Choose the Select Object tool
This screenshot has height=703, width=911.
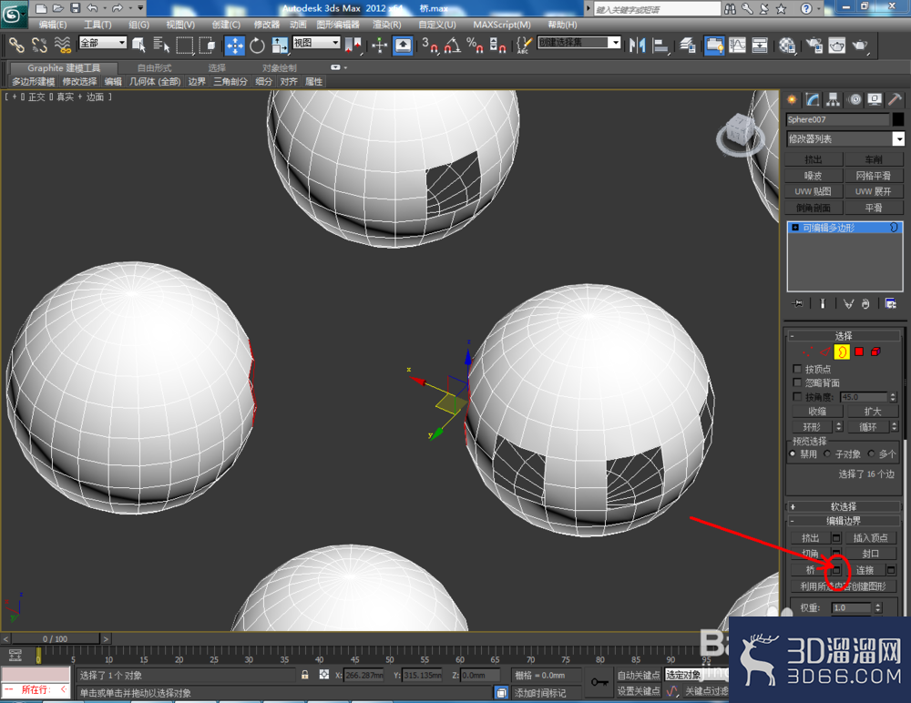pos(138,45)
